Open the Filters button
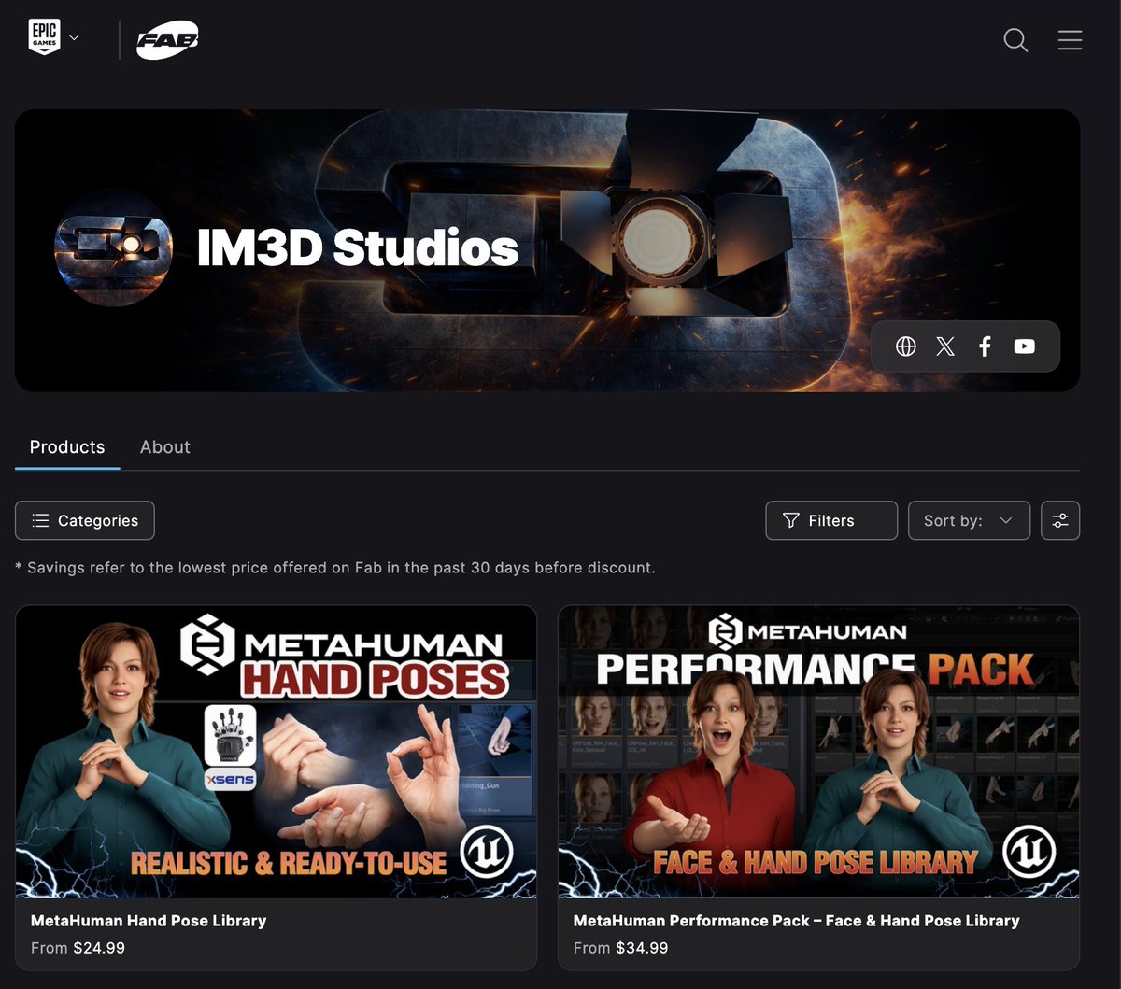The height and width of the screenshot is (989, 1121). point(831,521)
